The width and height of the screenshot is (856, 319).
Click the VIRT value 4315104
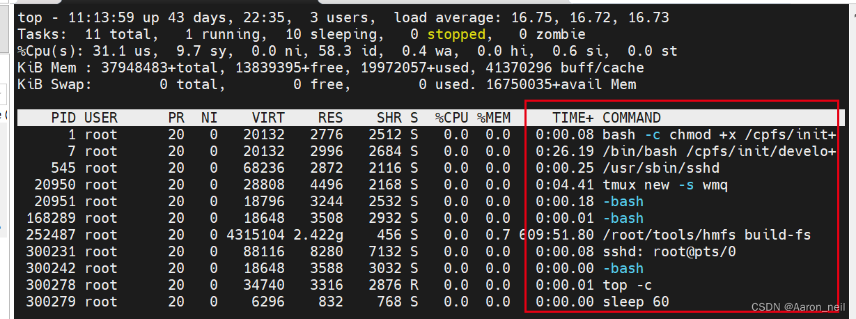click(256, 235)
